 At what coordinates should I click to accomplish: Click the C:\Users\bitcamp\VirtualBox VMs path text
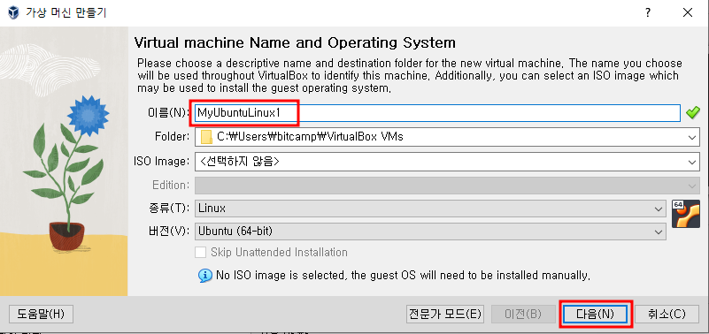pyautogui.click(x=310, y=137)
